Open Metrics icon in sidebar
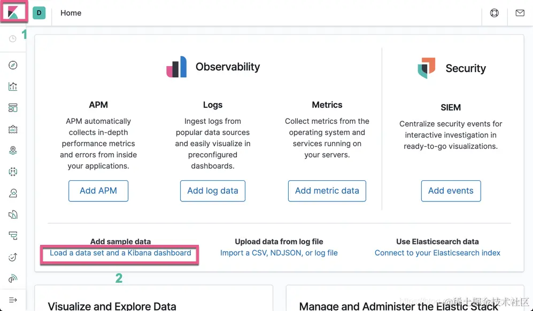 coord(13,193)
